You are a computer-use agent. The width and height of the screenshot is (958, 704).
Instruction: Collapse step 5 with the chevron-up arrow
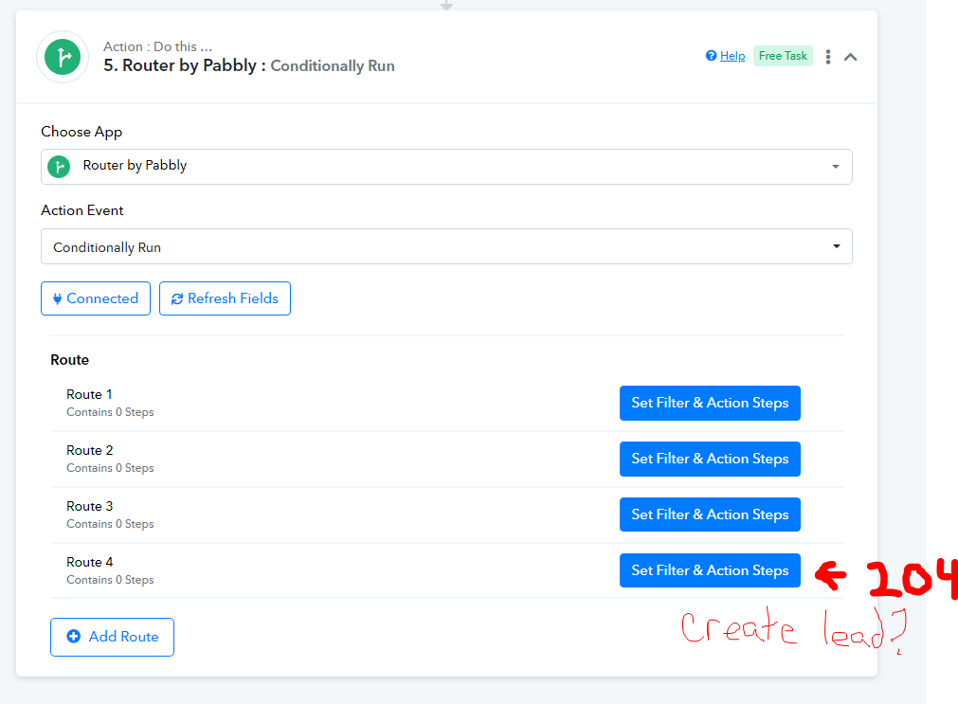pyautogui.click(x=850, y=57)
